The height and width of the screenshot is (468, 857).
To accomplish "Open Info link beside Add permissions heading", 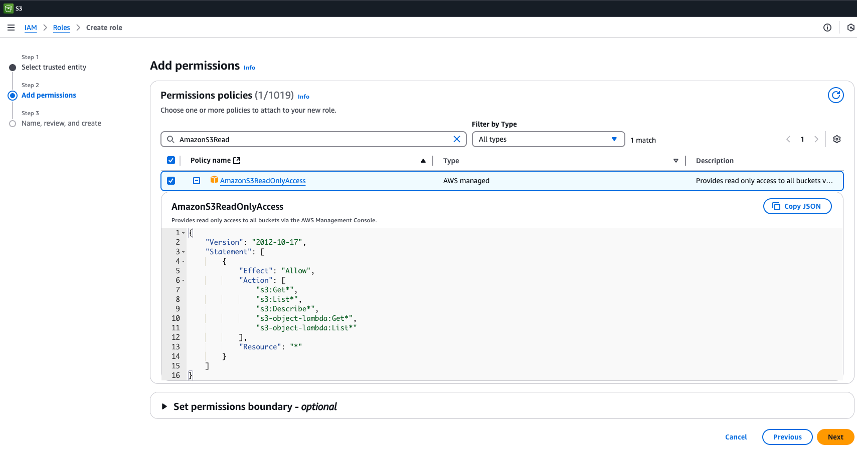I will (249, 68).
